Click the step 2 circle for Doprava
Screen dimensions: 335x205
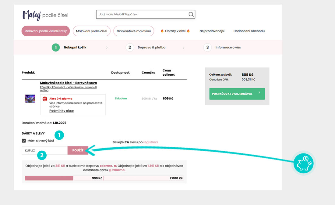[x=130, y=48]
